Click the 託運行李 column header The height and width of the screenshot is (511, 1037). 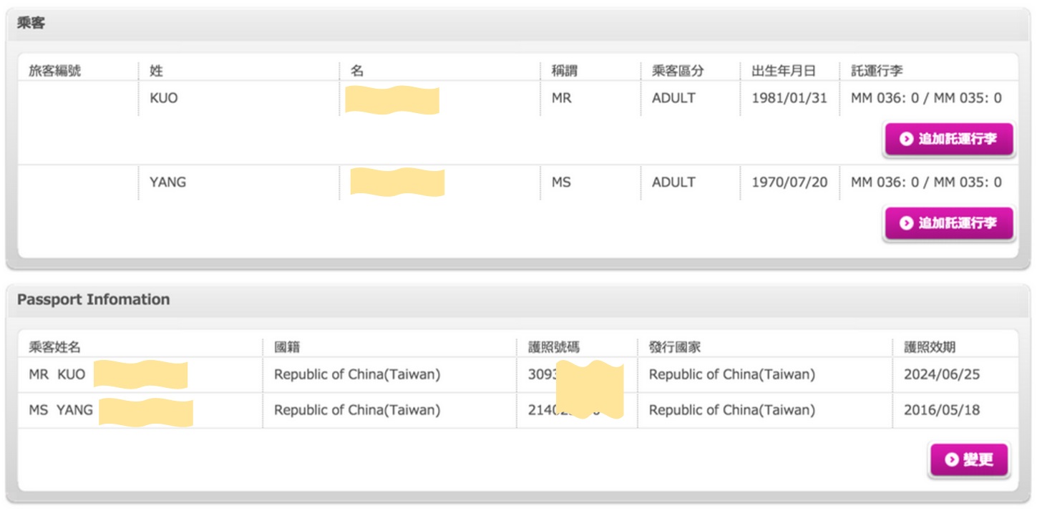coord(877,71)
